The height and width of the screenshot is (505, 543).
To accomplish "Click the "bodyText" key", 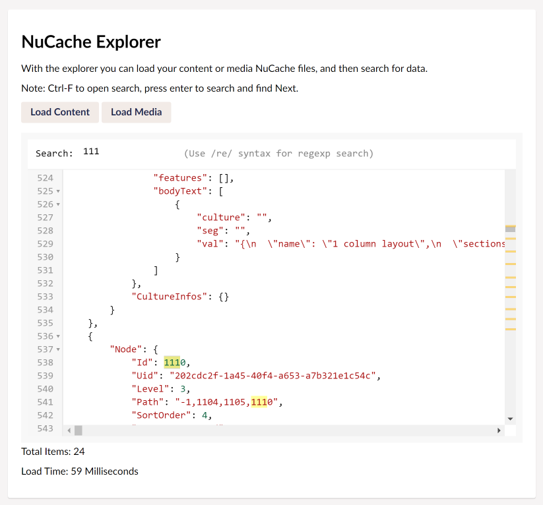I will point(180,191).
